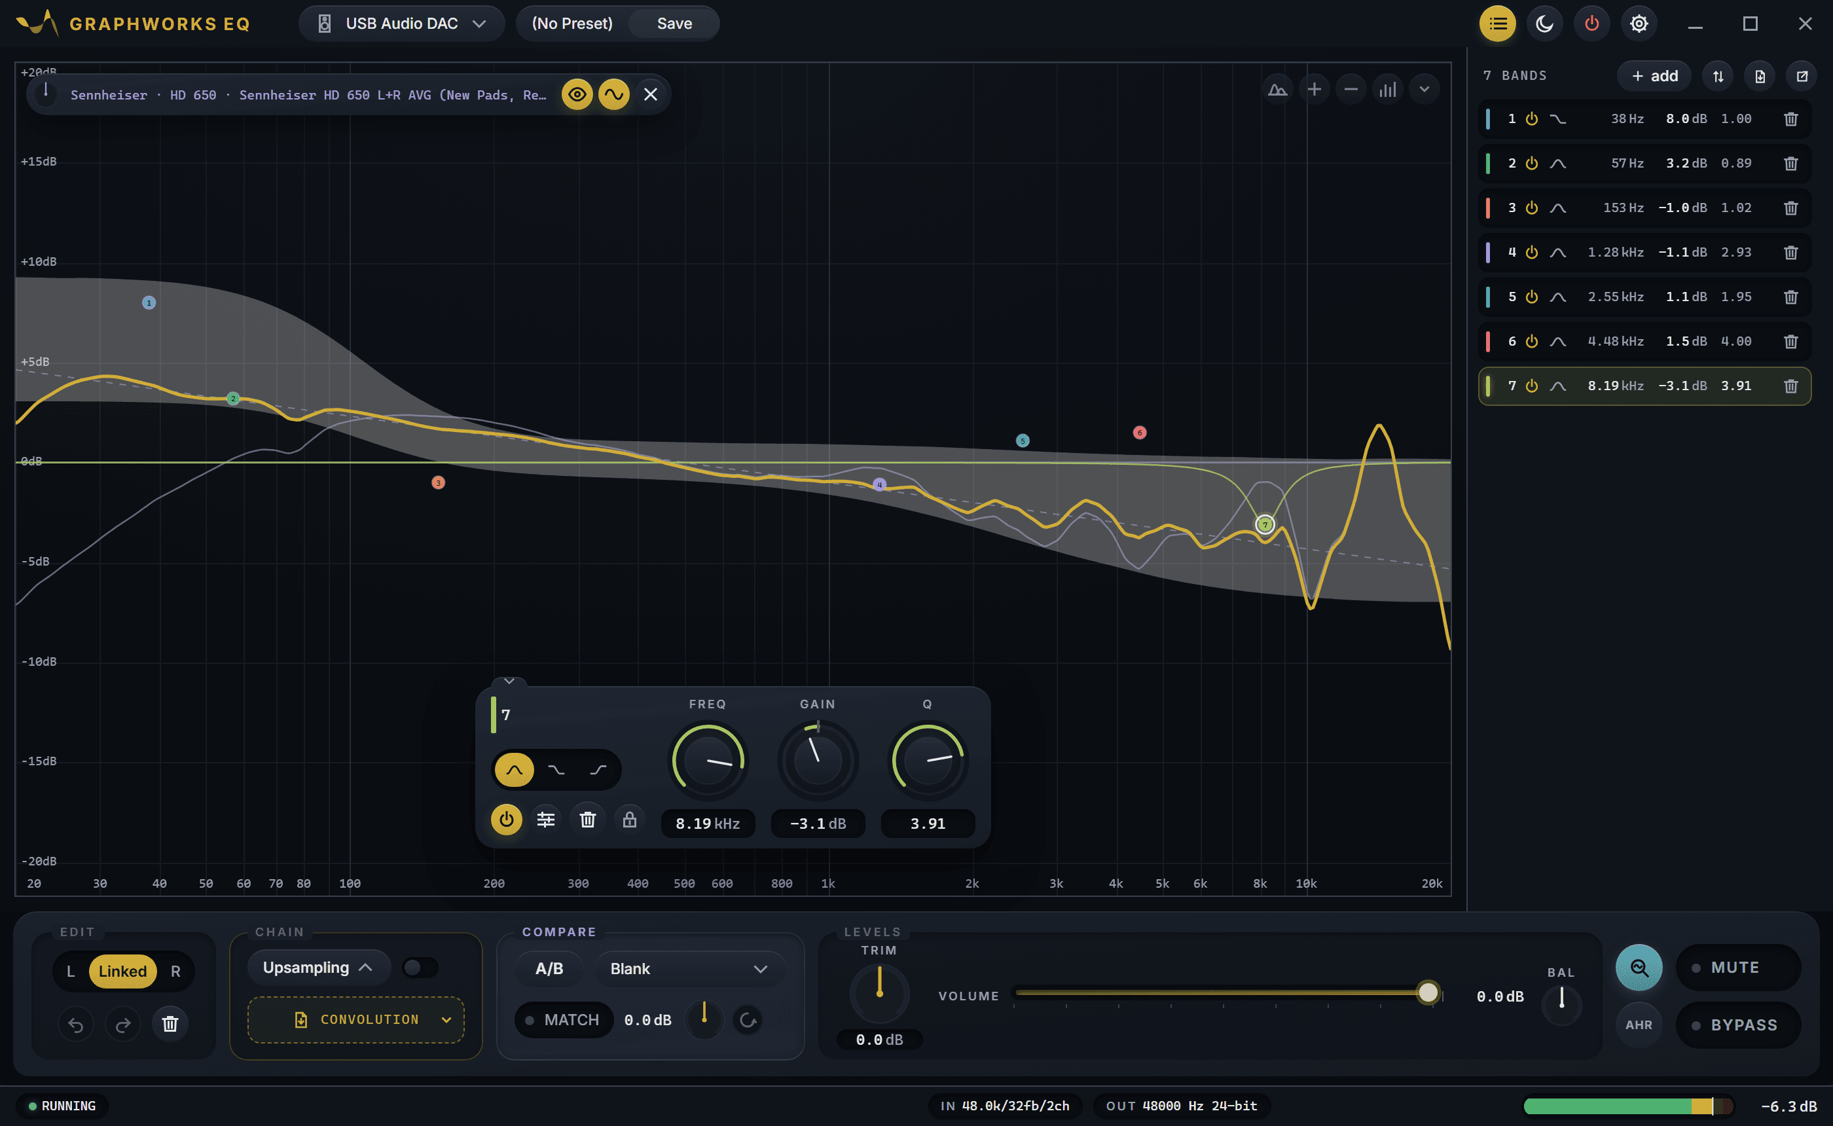Clear all bands trash in Edit section
Screen dimensions: 1833x1126
[x=170, y=1024]
